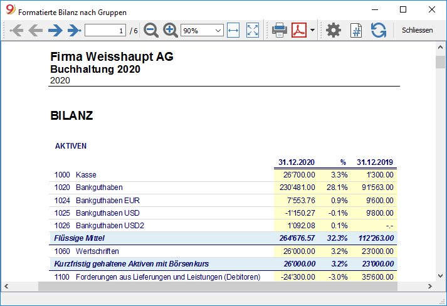The image size is (447, 306).
Task: Go to previous page arrow
Action: [x=36, y=30]
